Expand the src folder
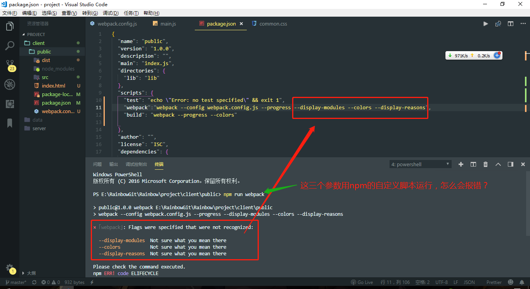 (x=52, y=77)
